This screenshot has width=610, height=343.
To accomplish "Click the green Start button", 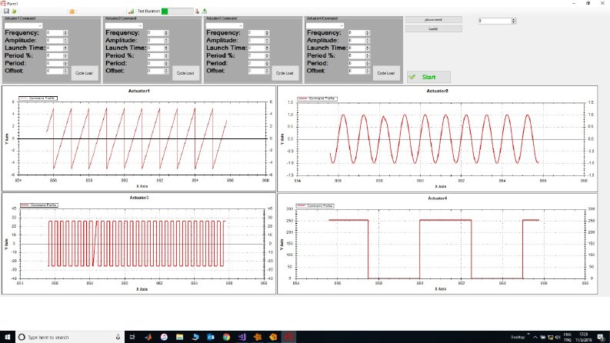I will (x=428, y=77).
